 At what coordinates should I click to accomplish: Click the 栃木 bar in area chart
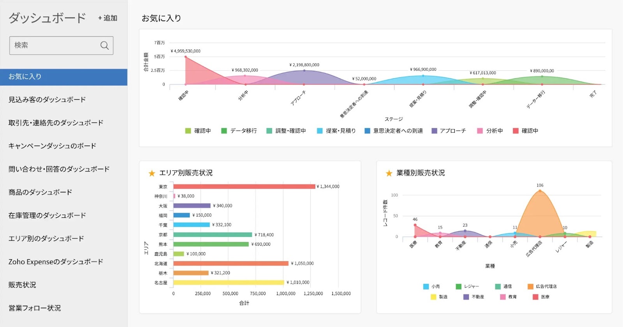tap(191, 273)
